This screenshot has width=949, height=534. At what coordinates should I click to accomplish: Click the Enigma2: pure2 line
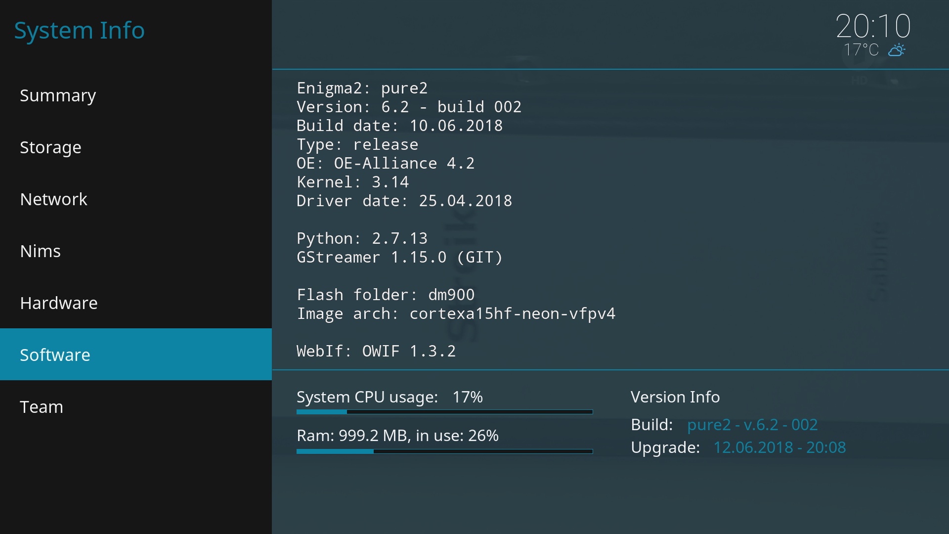(x=362, y=88)
